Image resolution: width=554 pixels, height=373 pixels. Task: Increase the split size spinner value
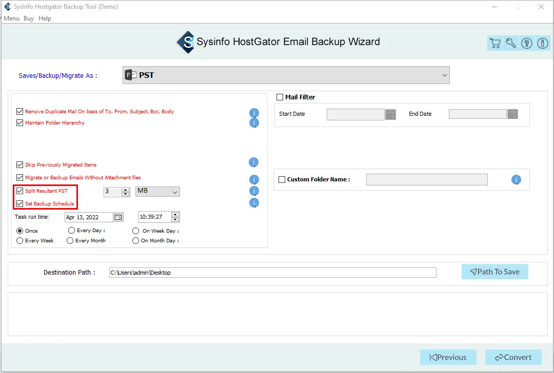126,189
